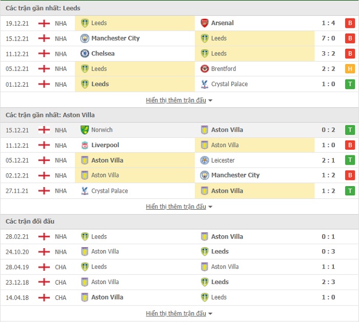Click the Liverpool club crest icon
The width and height of the screenshot is (359, 322).
tap(85, 145)
